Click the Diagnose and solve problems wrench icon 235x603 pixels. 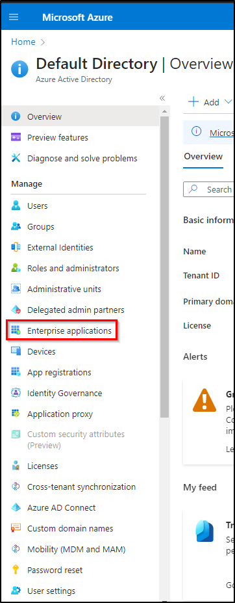[x=16, y=158]
